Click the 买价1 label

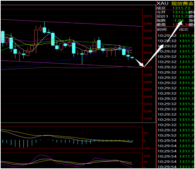(162, 16)
